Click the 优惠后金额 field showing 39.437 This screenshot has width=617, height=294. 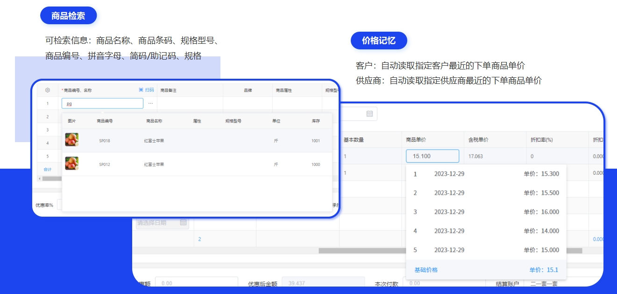click(x=323, y=283)
